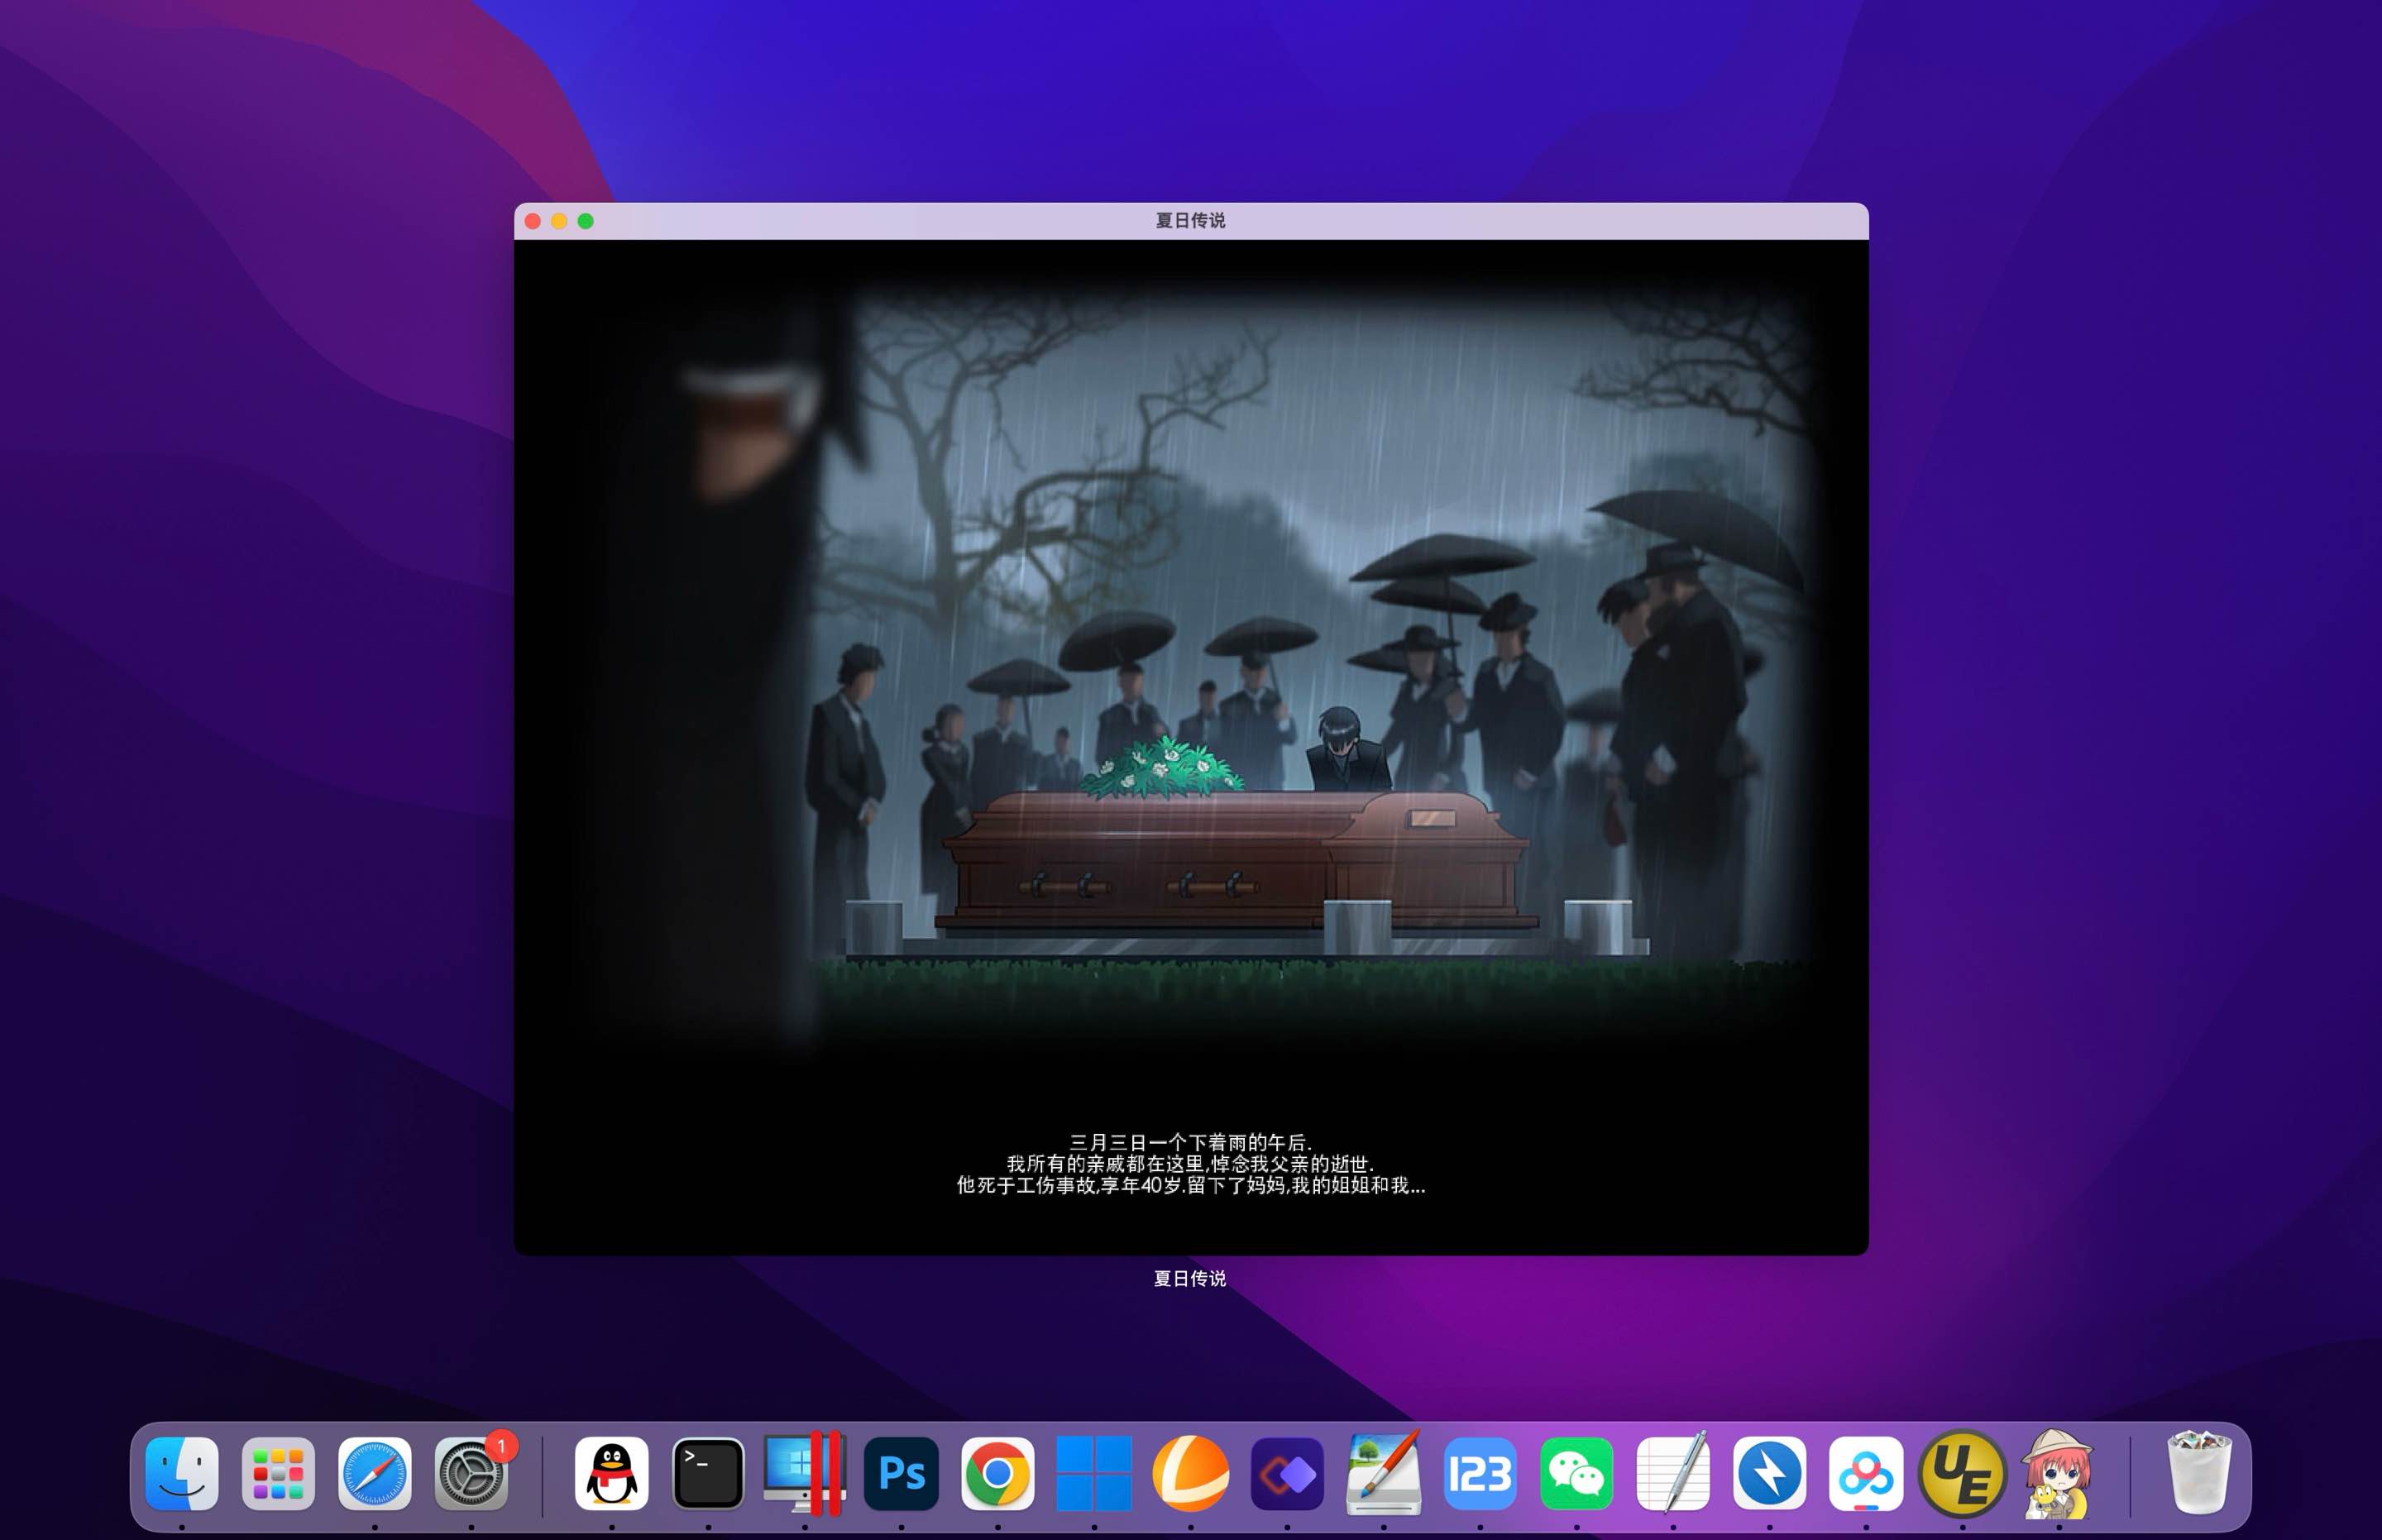Image resolution: width=2382 pixels, height=1540 pixels.
Task: Open the blue 123 cloud drive app
Action: (x=1480, y=1474)
